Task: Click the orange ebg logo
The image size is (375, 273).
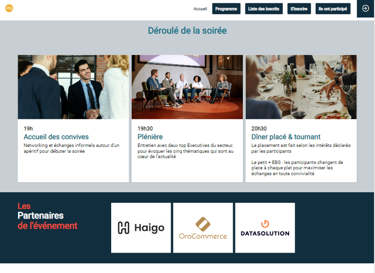Action: click(9, 8)
